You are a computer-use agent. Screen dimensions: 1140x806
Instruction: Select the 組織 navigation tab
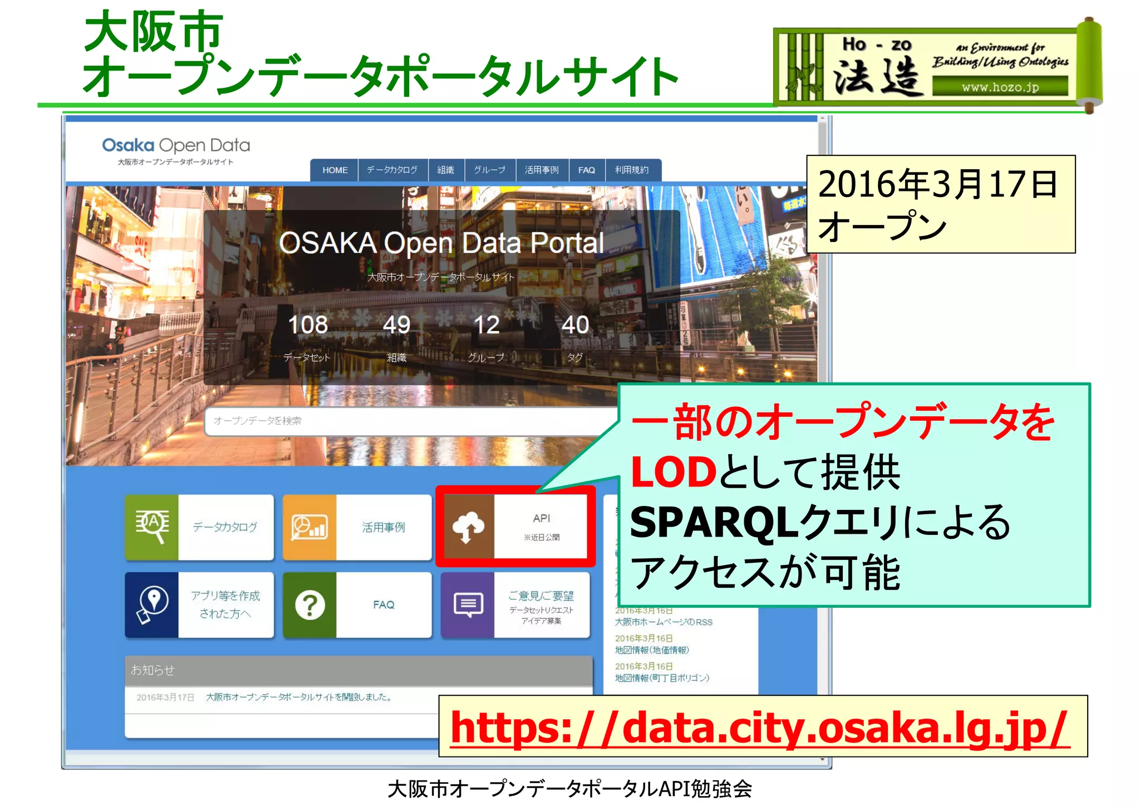[446, 170]
